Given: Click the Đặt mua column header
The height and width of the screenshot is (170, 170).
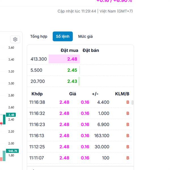Looking at the screenshot, I should click(69, 50).
